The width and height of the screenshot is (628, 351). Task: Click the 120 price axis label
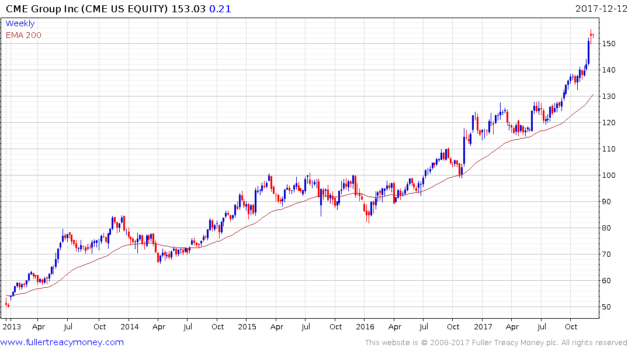tap(609, 122)
